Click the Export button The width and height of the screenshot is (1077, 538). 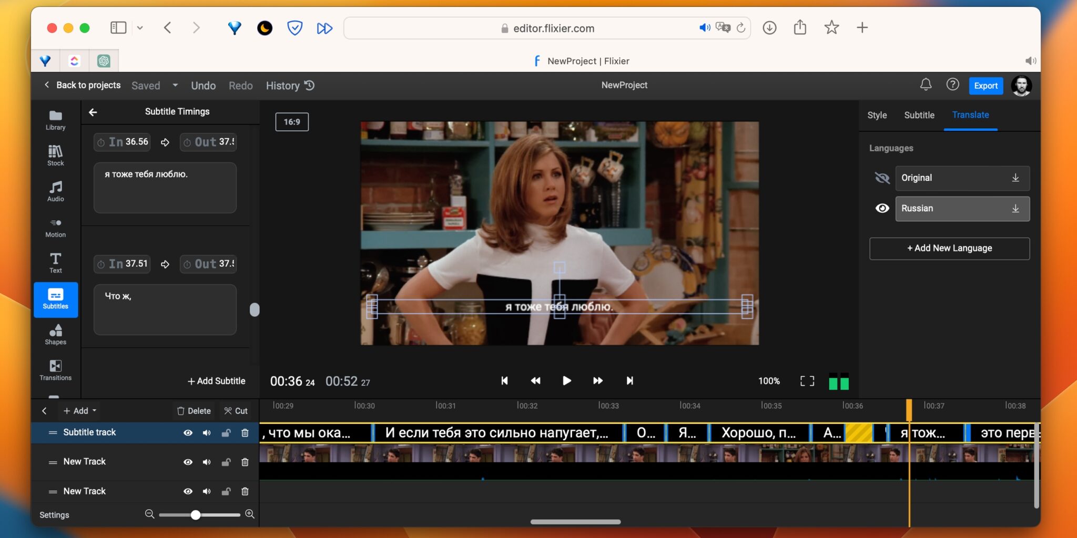[985, 86]
